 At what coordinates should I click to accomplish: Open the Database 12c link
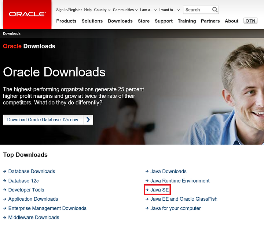tap(23, 181)
